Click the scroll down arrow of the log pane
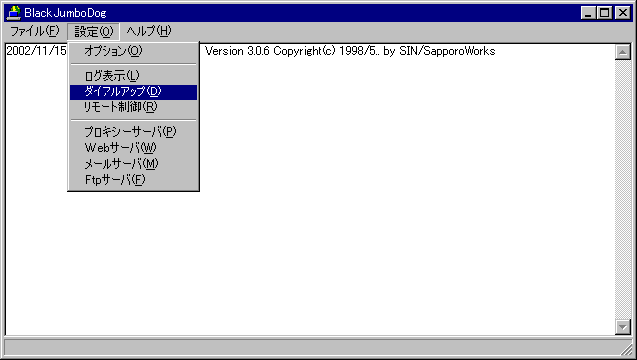Image resolution: width=637 pixels, height=360 pixels. click(x=623, y=327)
